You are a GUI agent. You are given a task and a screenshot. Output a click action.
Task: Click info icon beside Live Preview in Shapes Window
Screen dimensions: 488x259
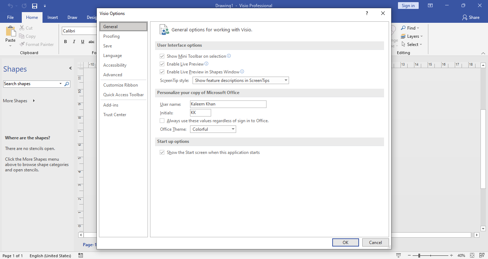[242, 72]
